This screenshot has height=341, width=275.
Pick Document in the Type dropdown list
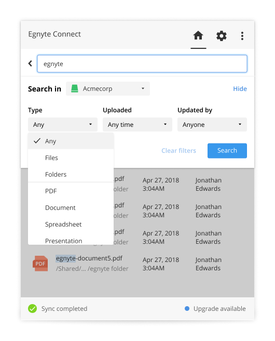[71, 207]
